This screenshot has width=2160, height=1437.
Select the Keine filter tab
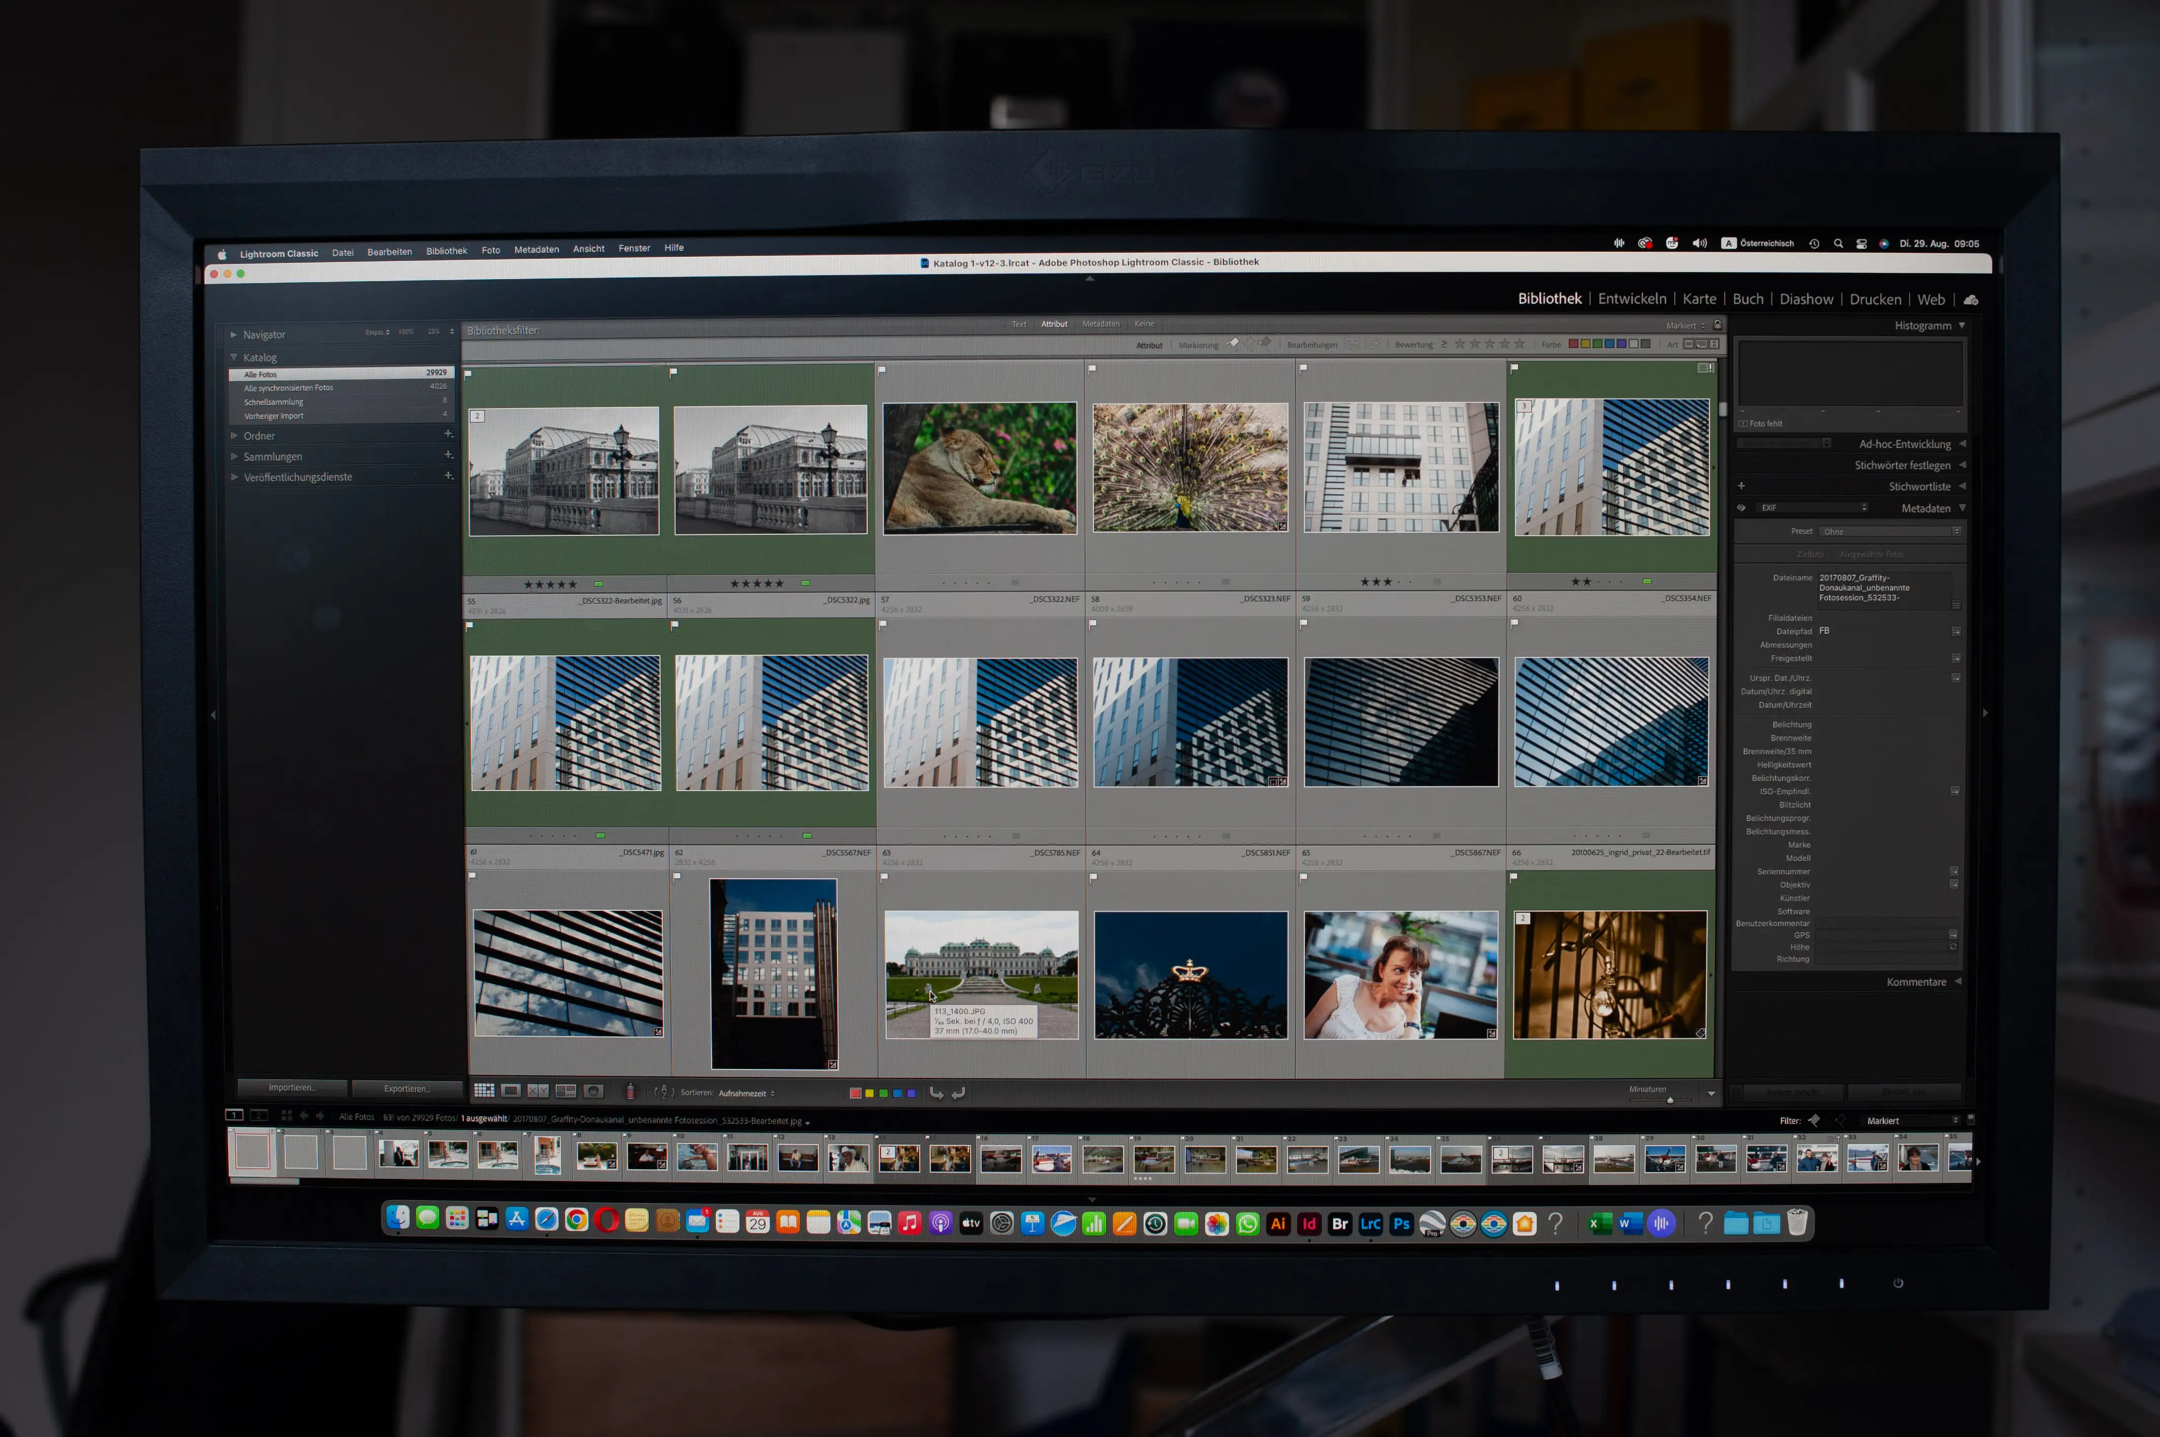point(1144,324)
